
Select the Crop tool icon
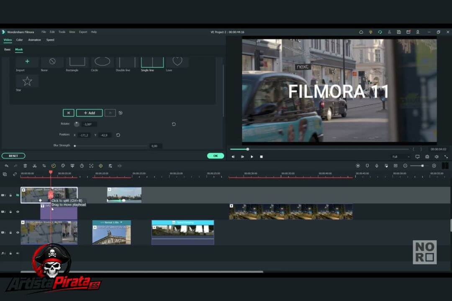click(x=44, y=166)
